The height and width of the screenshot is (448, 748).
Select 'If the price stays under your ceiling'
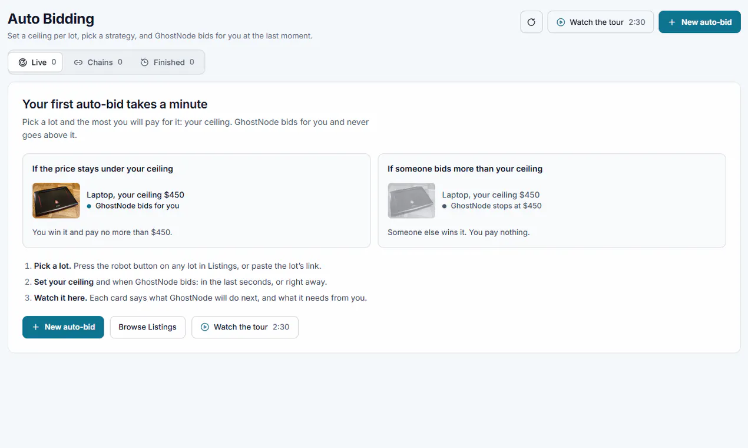102,169
